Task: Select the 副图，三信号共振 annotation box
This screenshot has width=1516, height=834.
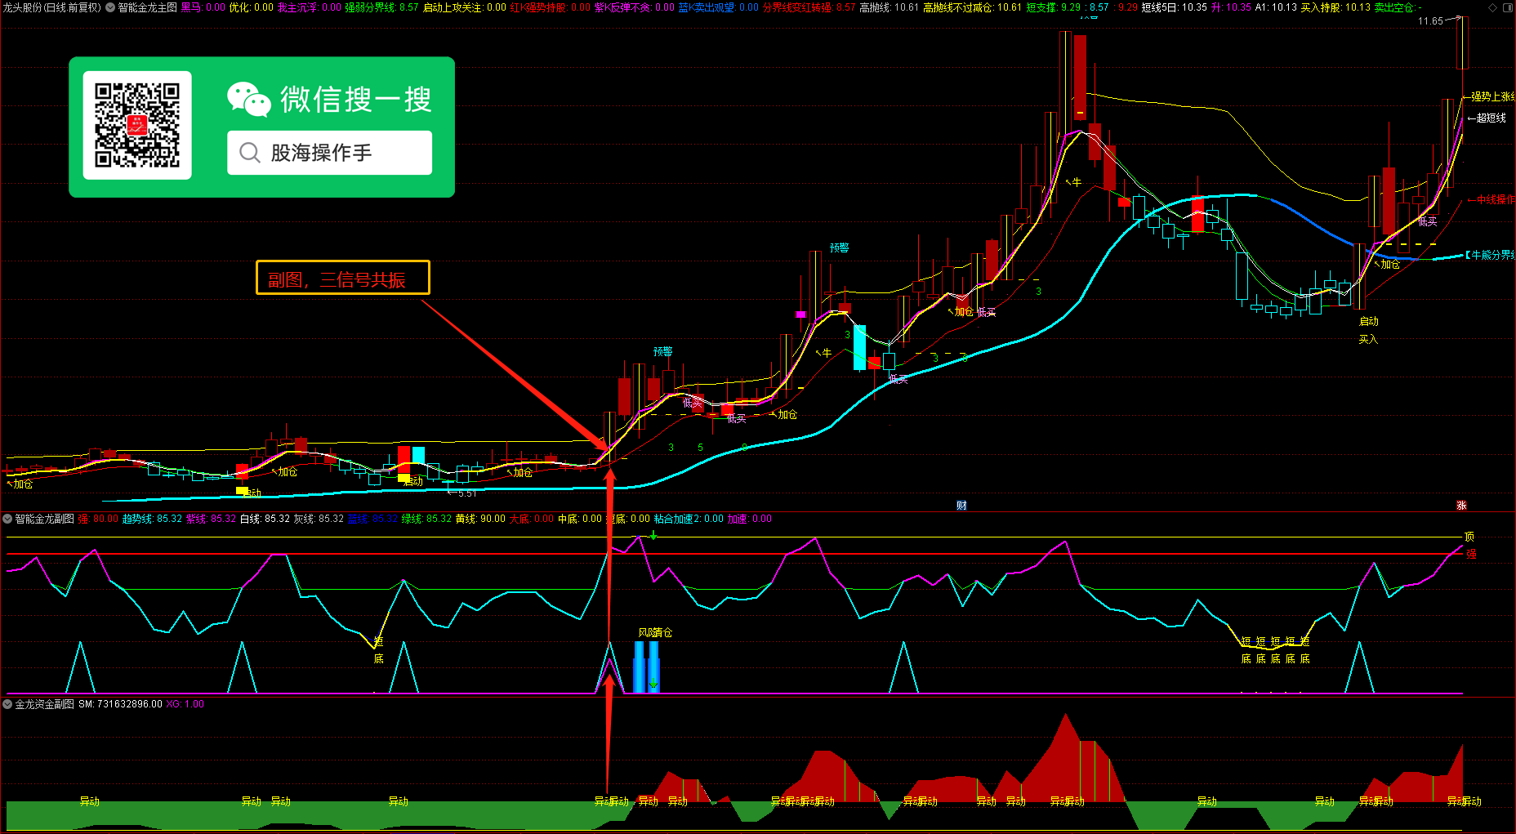Action: pos(343,278)
